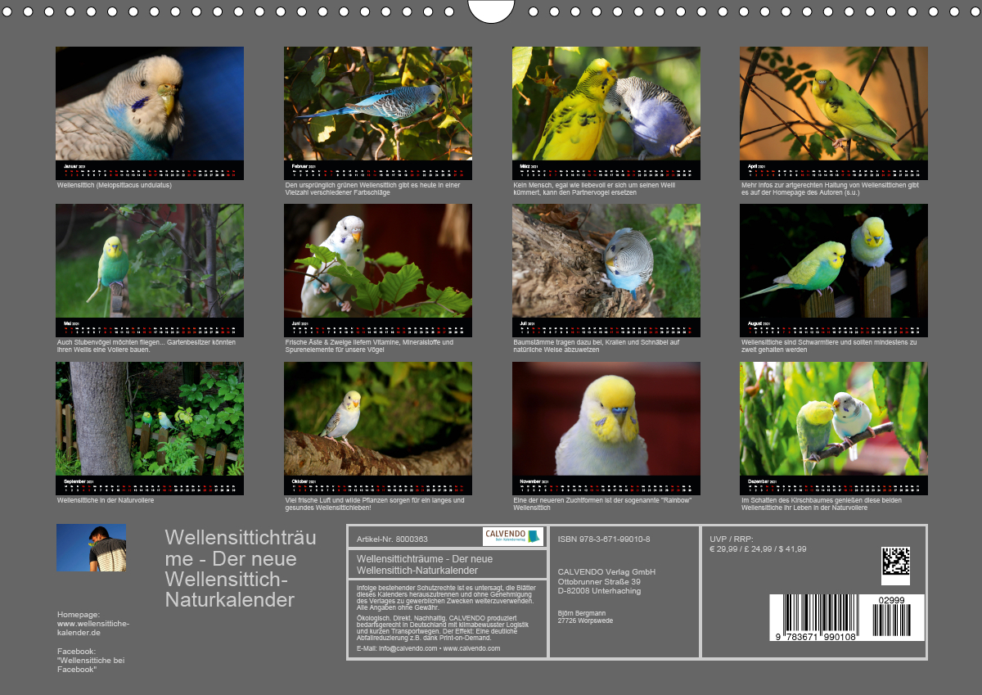Click the "Dezember 2021" month label
The width and height of the screenshot is (982, 695).
tap(761, 482)
